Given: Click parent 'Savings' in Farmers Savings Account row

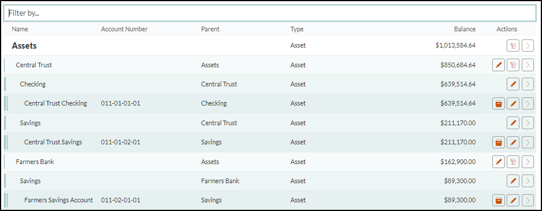Looking at the screenshot, I should point(211,200).
